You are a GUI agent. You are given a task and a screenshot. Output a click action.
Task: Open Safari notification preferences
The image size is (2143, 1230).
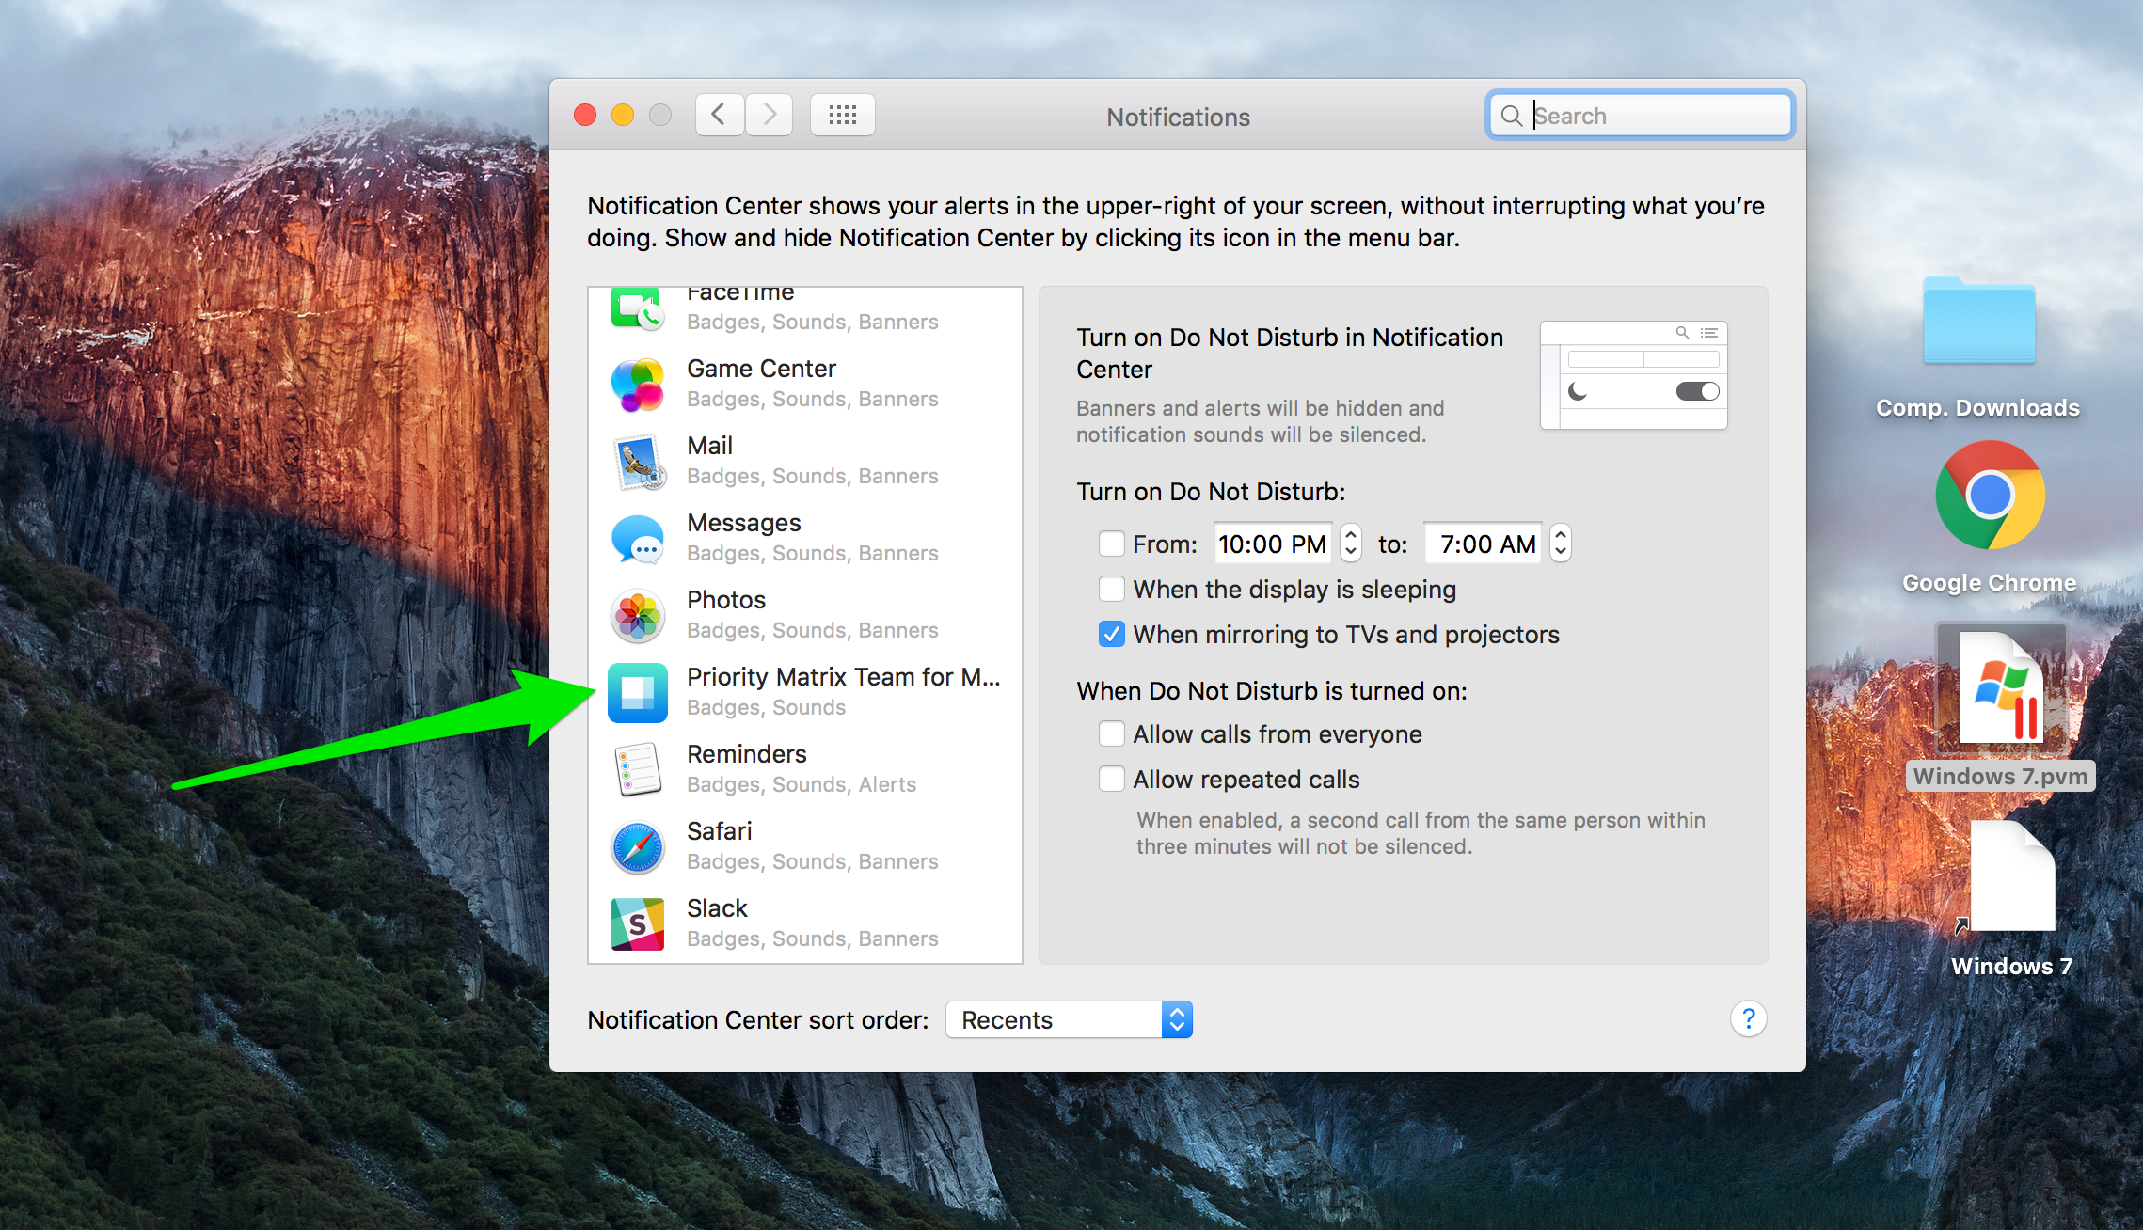click(x=810, y=846)
